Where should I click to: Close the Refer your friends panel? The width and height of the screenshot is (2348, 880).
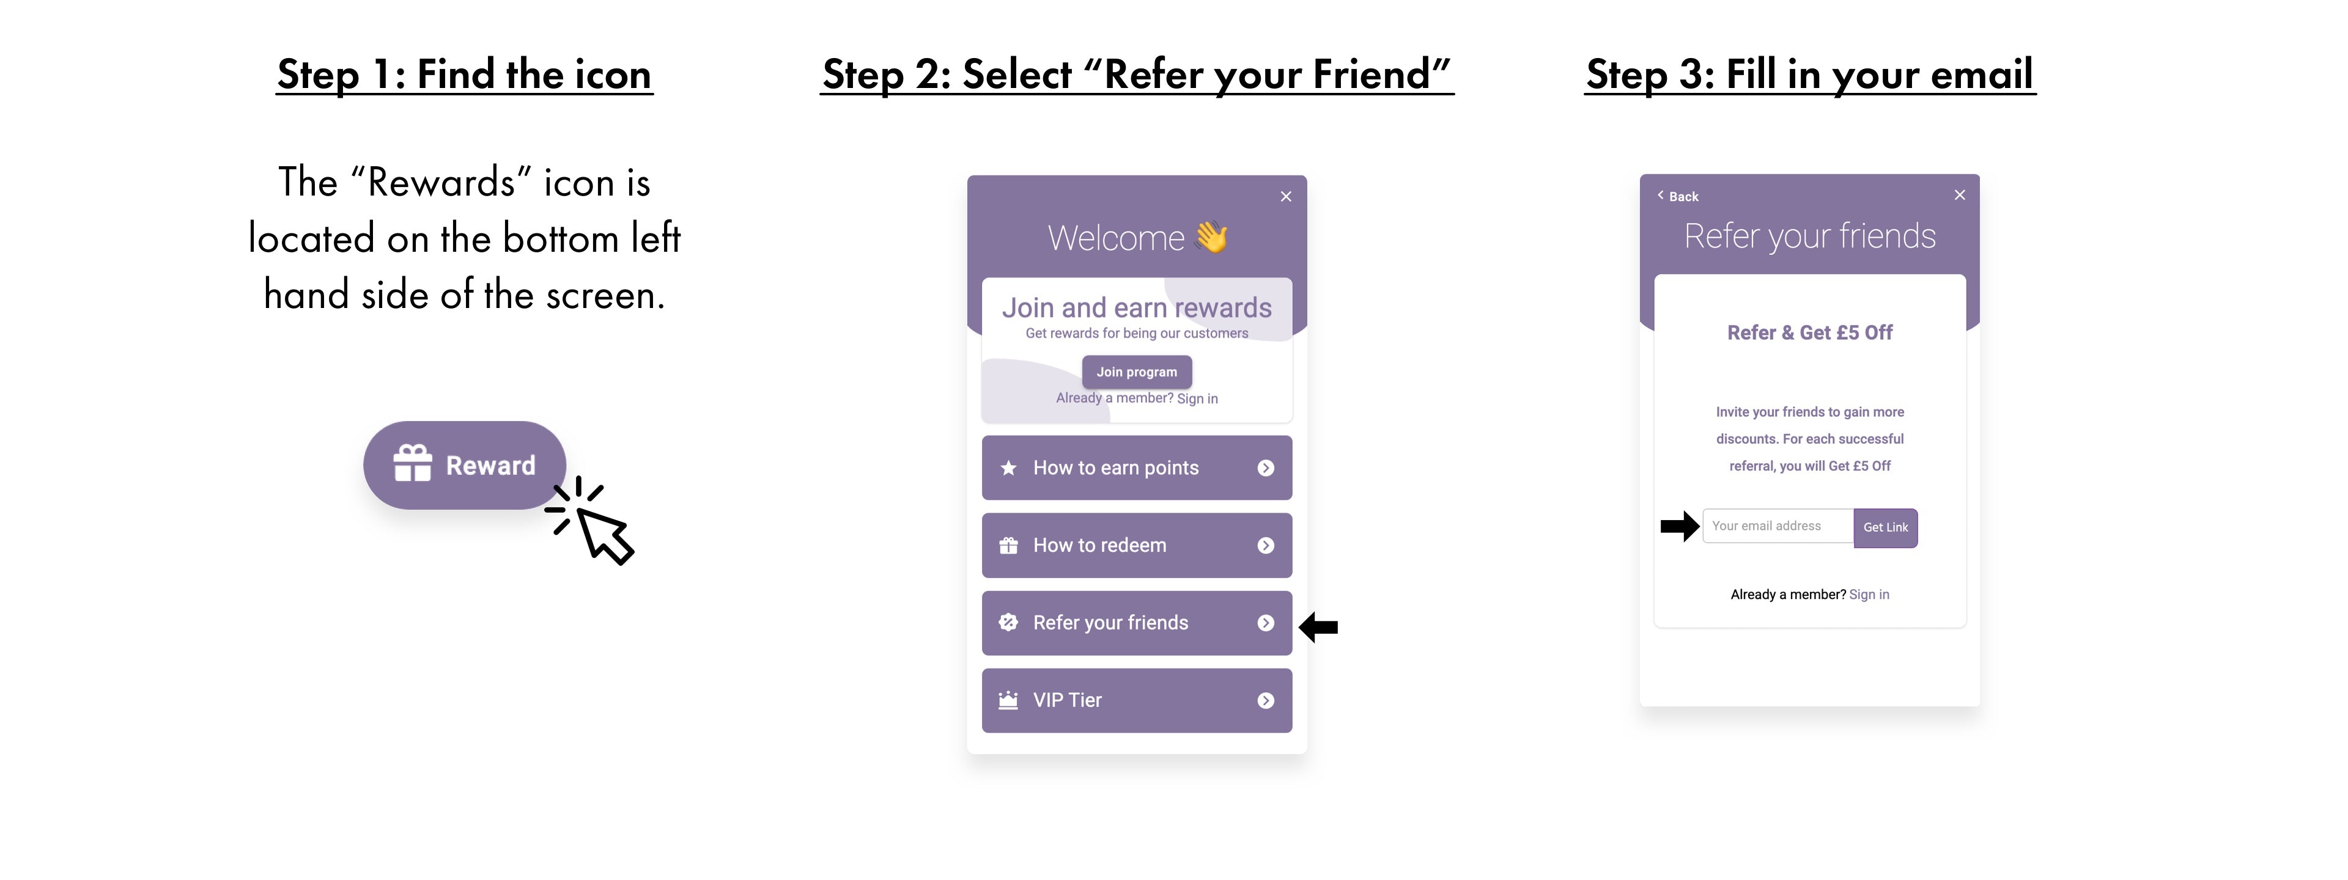1960,195
